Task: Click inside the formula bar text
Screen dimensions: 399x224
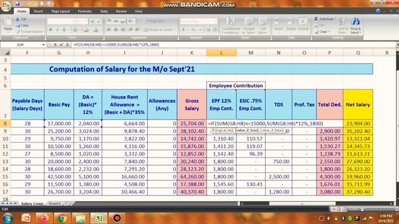Action: point(117,45)
